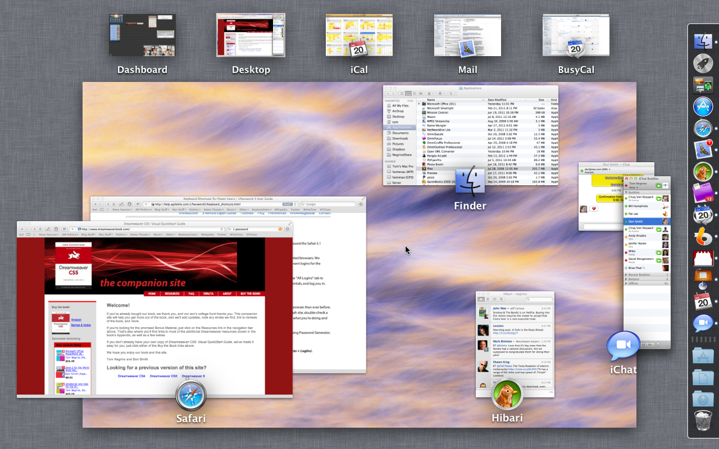Open the Finder action gear dropdown
719x449 pixels.
[x=441, y=93]
